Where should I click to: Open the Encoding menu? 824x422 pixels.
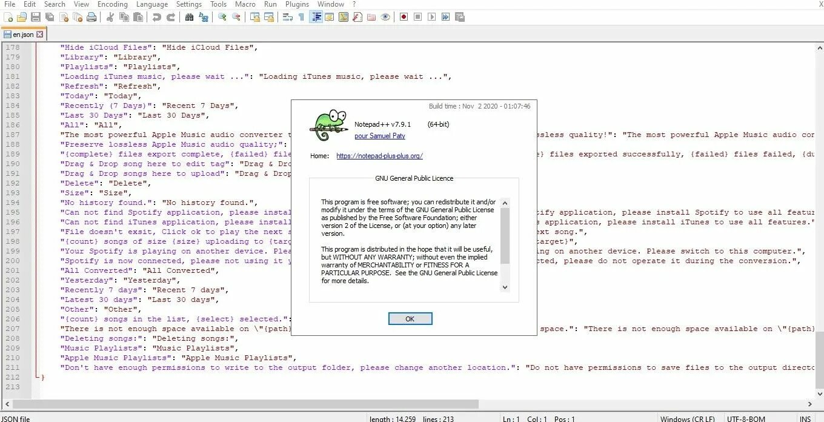tap(113, 4)
